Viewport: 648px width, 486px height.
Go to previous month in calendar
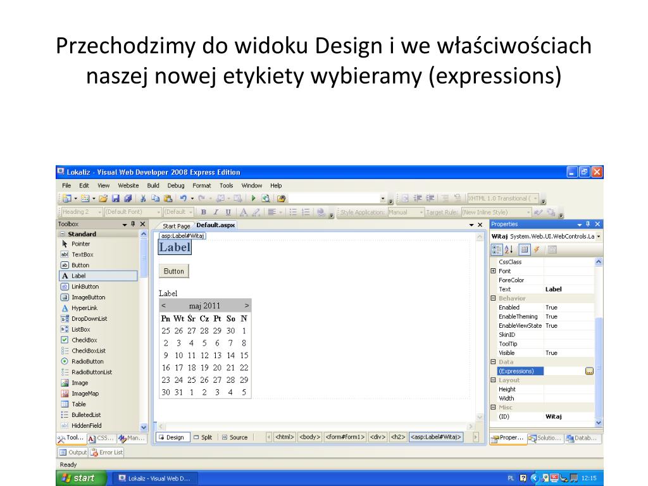[x=164, y=306]
